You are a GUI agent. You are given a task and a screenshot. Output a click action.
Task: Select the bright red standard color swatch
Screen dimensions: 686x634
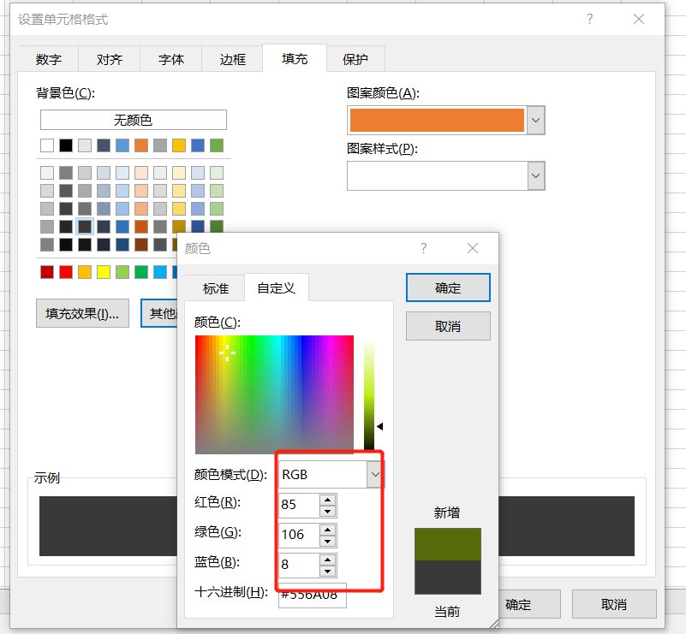point(66,272)
